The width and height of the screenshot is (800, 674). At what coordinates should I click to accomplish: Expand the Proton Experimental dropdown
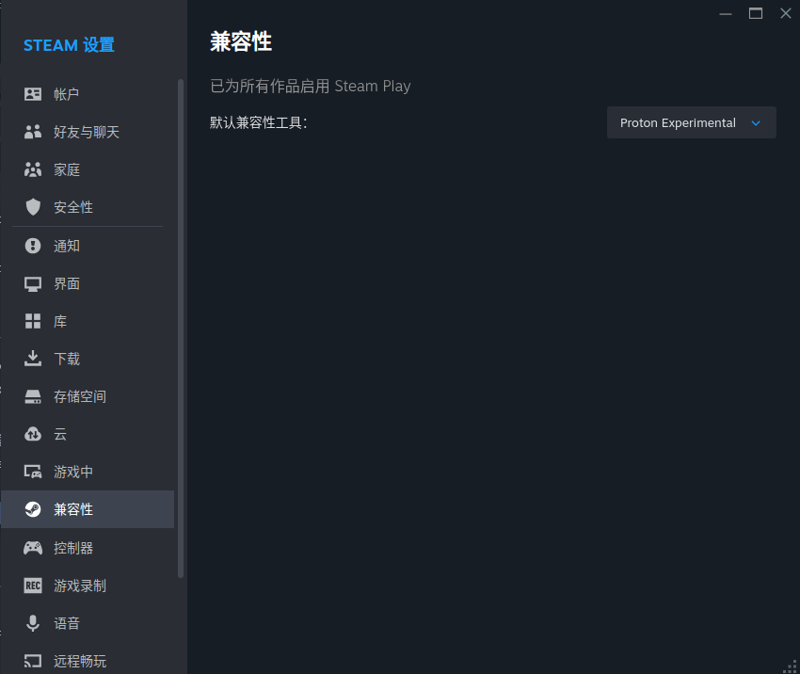coord(692,122)
